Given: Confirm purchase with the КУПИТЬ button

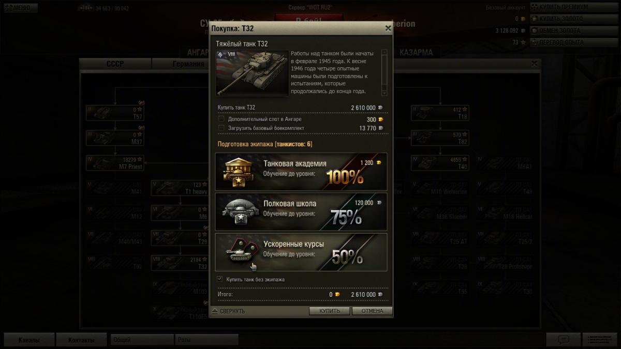Looking at the screenshot, I should tap(330, 311).
